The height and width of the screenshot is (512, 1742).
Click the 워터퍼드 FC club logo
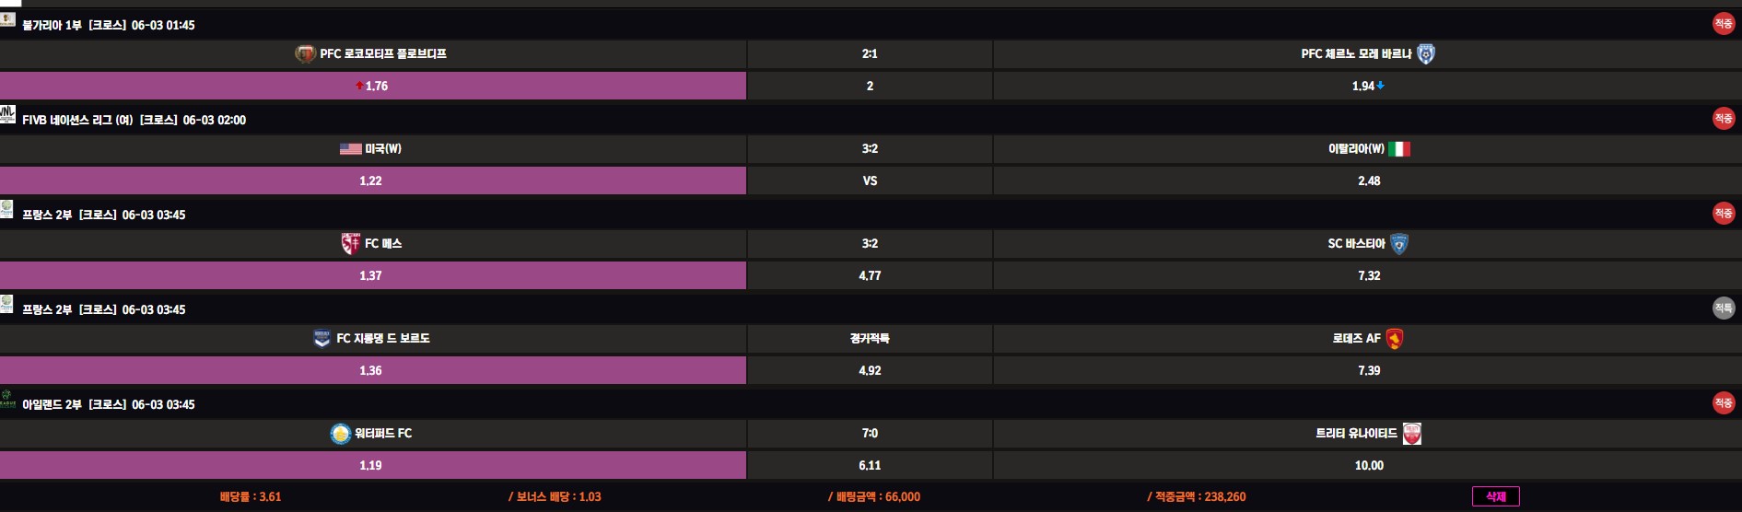pos(341,434)
